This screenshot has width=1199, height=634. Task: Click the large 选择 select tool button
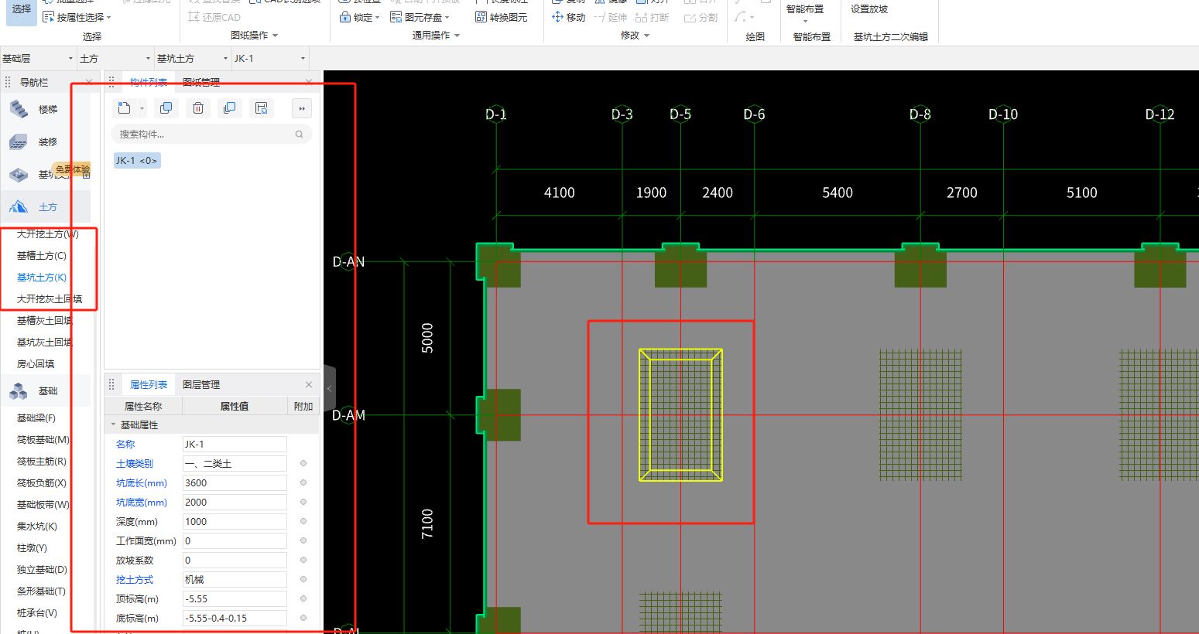pyautogui.click(x=22, y=11)
